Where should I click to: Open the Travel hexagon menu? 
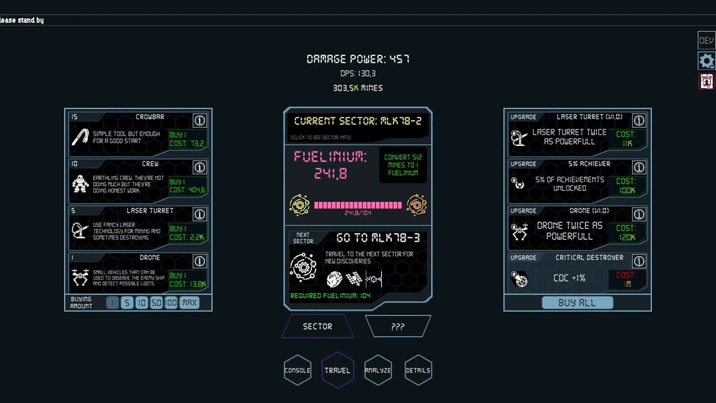pos(337,370)
